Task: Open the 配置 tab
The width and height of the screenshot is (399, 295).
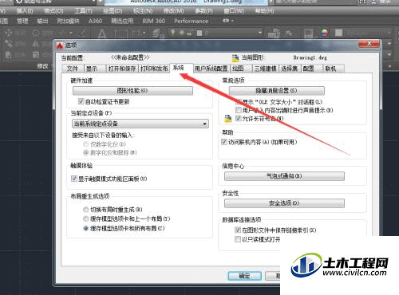Action: [312, 69]
